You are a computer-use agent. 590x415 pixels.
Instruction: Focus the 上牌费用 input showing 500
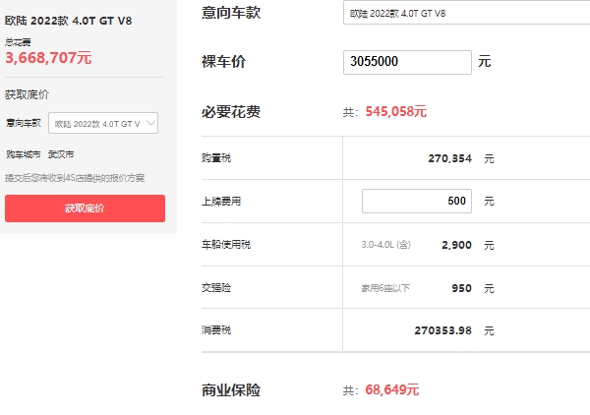coord(416,201)
